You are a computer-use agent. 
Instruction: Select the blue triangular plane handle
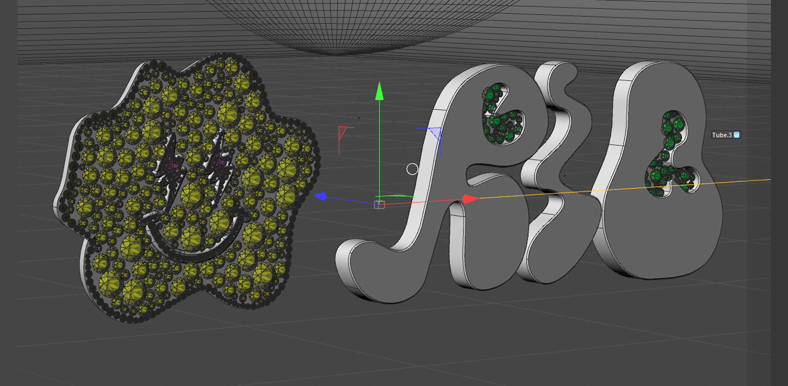435,133
